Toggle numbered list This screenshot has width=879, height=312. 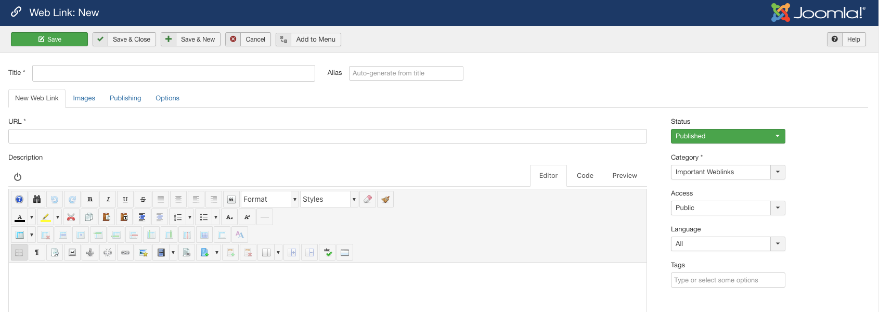pos(177,217)
